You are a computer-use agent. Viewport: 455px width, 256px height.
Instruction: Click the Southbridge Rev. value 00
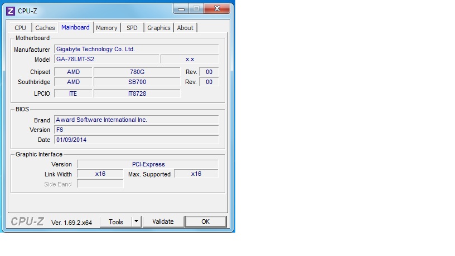pyautogui.click(x=209, y=82)
